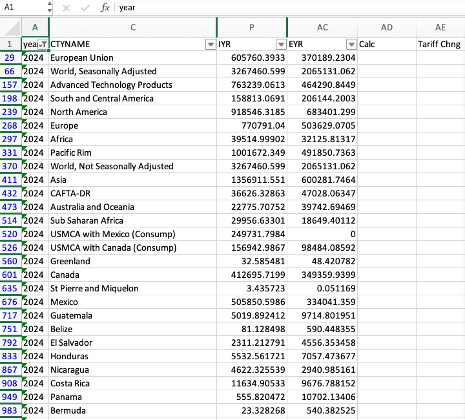Click the Insert Function fx icon
465x420 pixels.
pos(105,8)
